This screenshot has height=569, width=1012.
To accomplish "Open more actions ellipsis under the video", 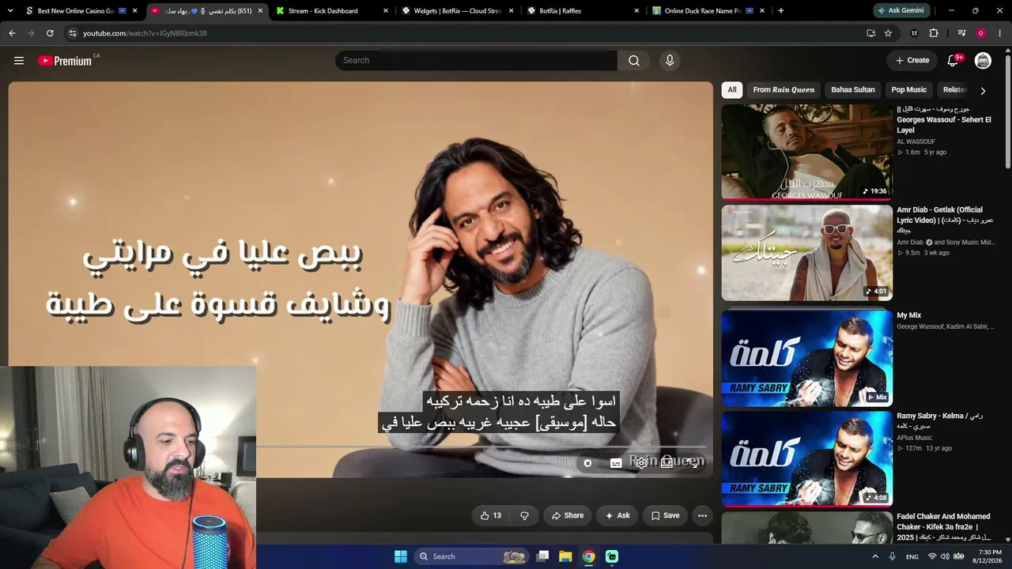I will click(x=702, y=515).
